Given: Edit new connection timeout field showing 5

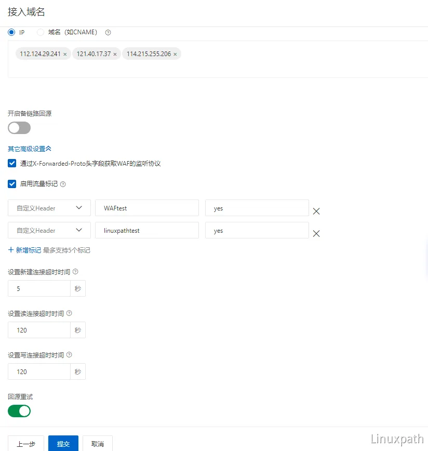Looking at the screenshot, I should pyautogui.click(x=39, y=288).
